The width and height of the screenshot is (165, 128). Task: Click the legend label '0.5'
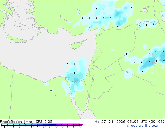click(9, 127)
